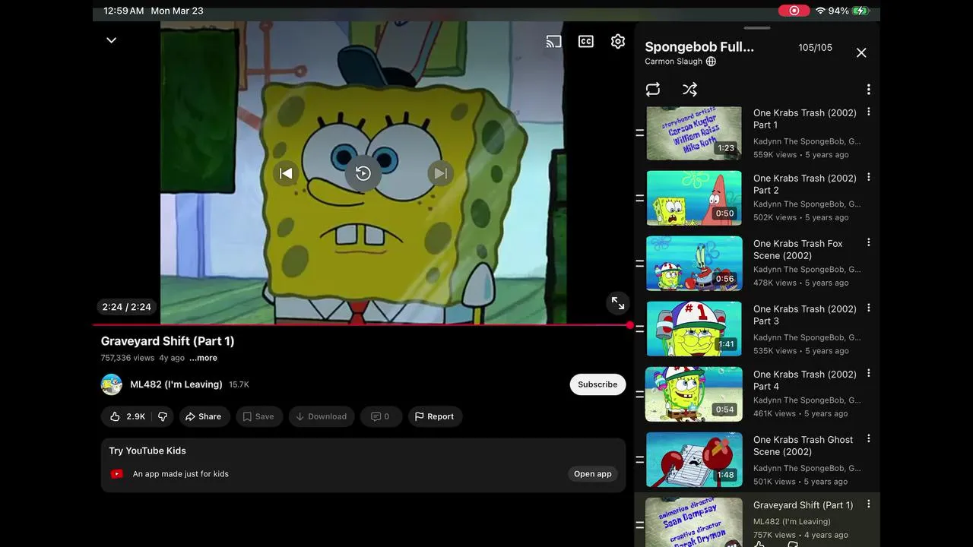Play One Krabs Trash (2002) Part 2 thumbnail
The image size is (973, 547).
point(694,198)
